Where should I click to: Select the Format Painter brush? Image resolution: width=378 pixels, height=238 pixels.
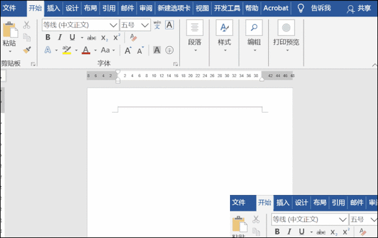coord(27,50)
